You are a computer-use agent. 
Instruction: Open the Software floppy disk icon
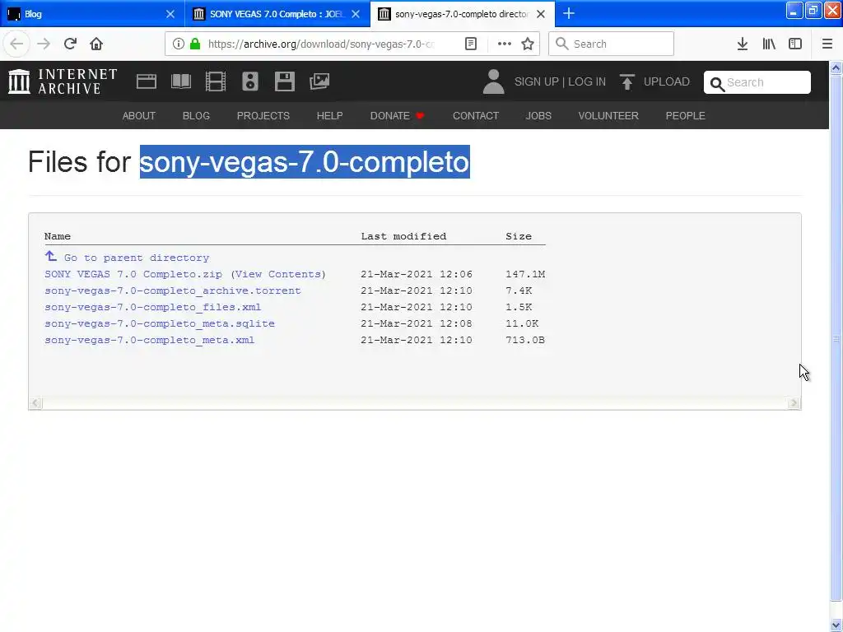(x=284, y=81)
